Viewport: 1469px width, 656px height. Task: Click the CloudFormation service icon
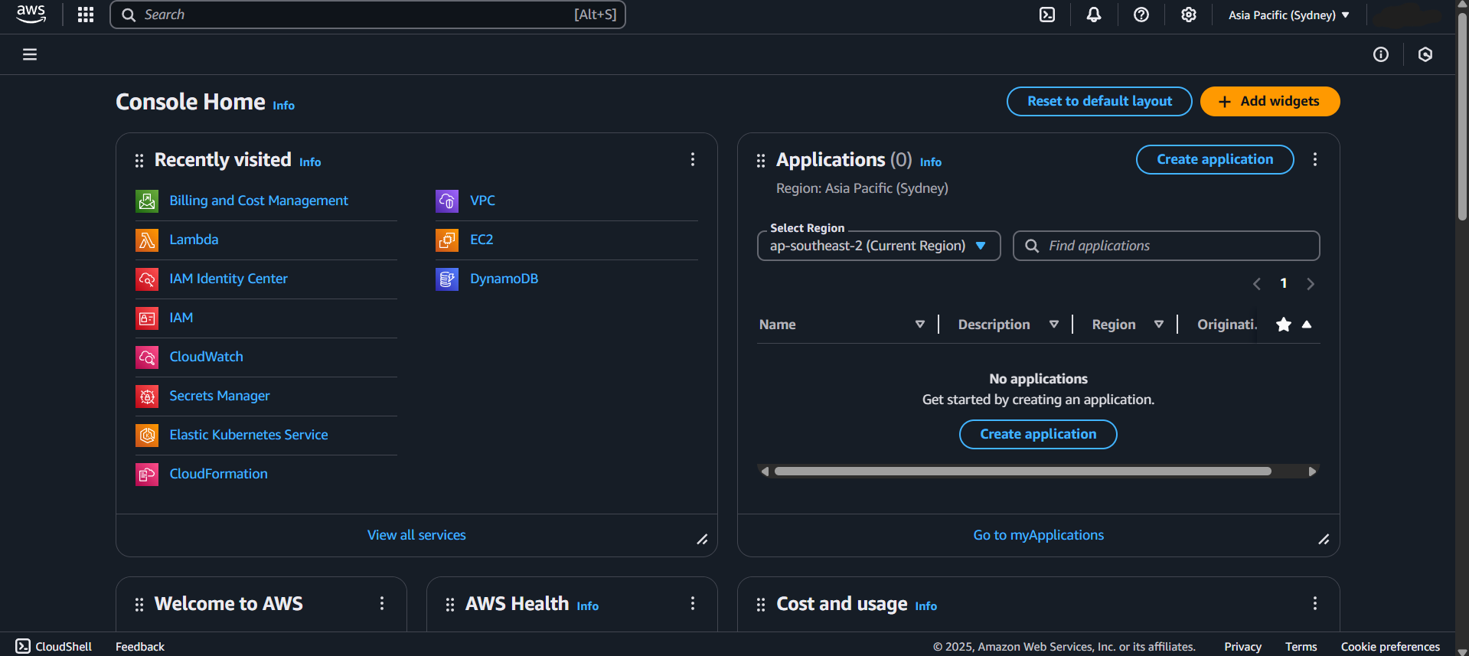point(147,474)
